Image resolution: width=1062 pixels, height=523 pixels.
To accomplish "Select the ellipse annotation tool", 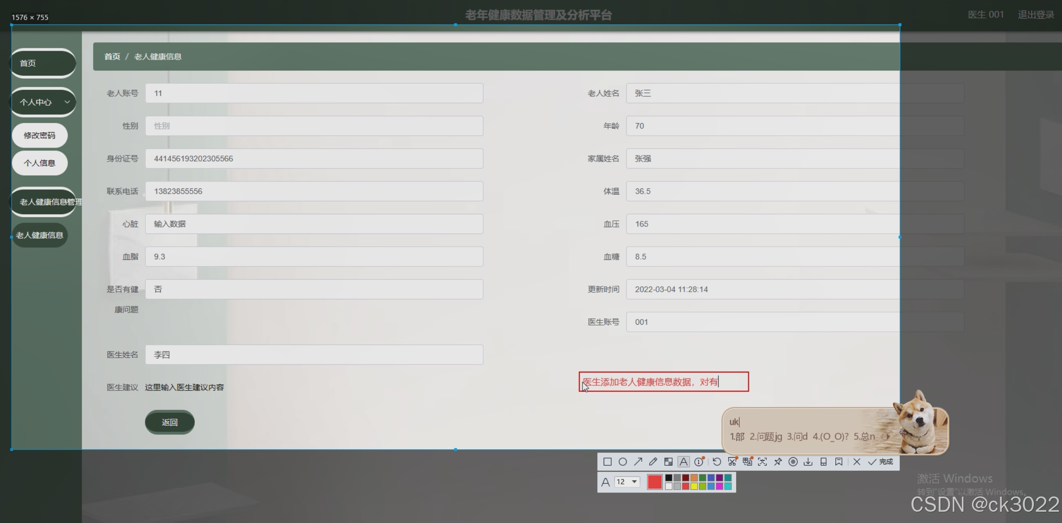I will (622, 462).
